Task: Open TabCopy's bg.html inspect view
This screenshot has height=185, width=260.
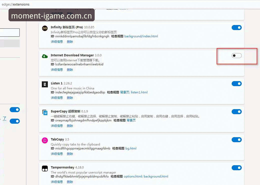Action: (x=131, y=148)
